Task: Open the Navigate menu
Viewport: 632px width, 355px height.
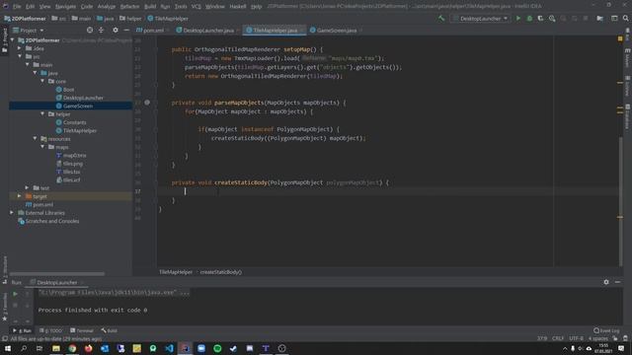Action: coord(65,7)
